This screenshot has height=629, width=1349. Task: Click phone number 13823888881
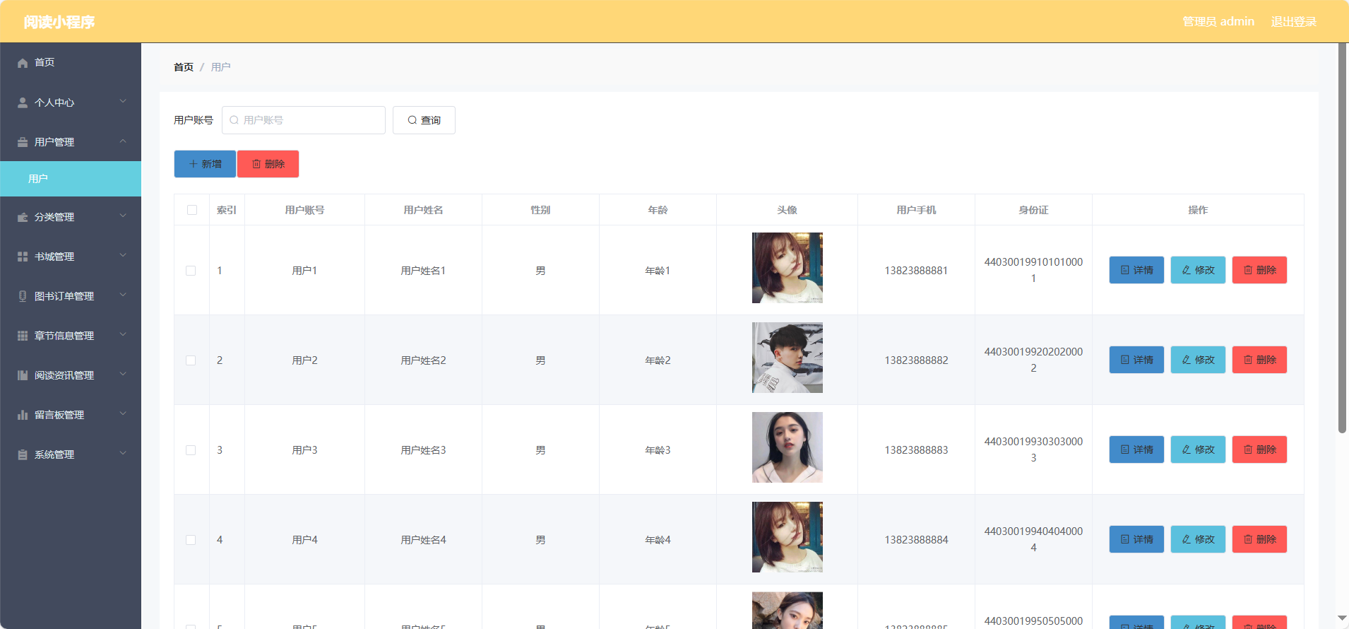[916, 271]
